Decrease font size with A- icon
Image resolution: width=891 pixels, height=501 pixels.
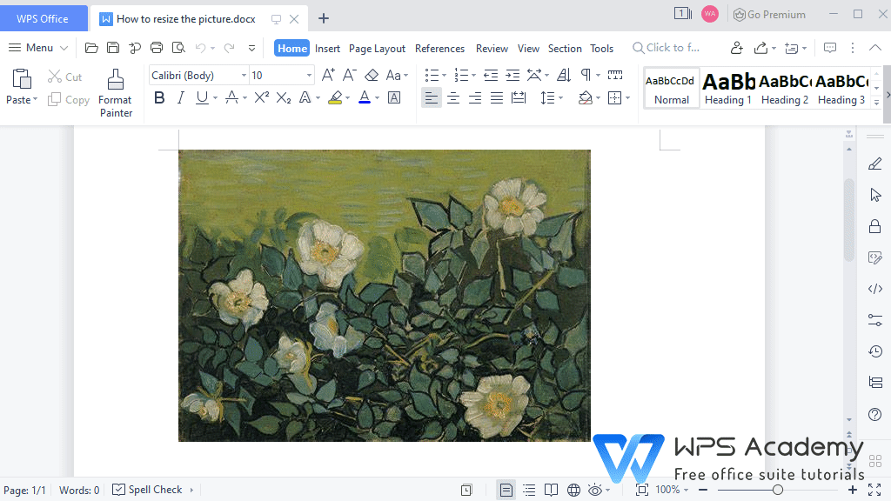350,75
